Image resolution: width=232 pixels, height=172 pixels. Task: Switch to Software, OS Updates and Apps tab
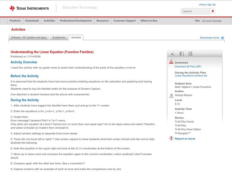click(x=29, y=37)
